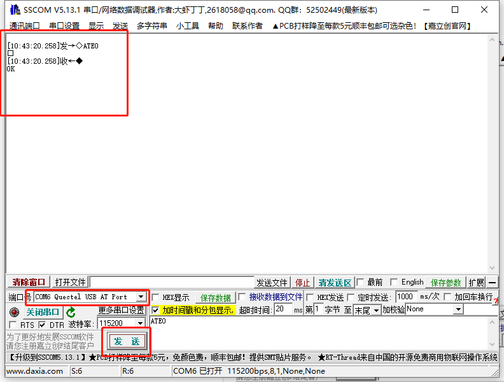Click receive window scroll down arrow
The width and height of the screenshot is (504, 382).
[x=492, y=268]
